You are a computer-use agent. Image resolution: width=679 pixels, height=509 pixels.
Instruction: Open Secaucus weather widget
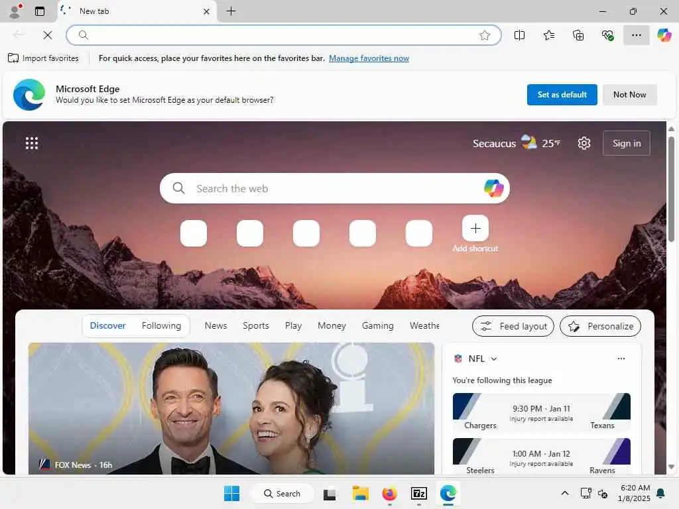[x=516, y=143]
